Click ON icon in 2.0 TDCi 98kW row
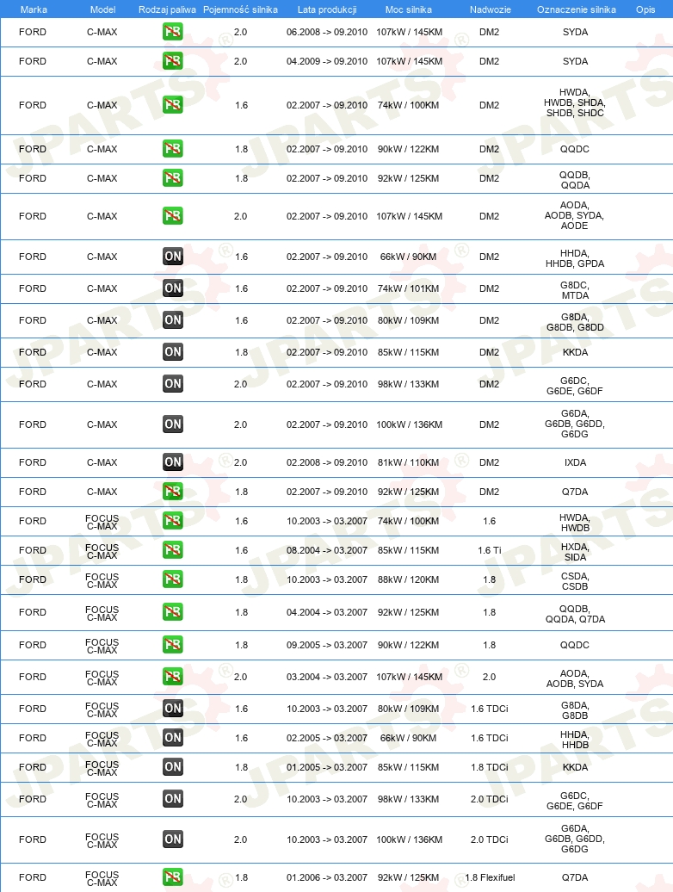The height and width of the screenshot is (892, 673). 173,799
